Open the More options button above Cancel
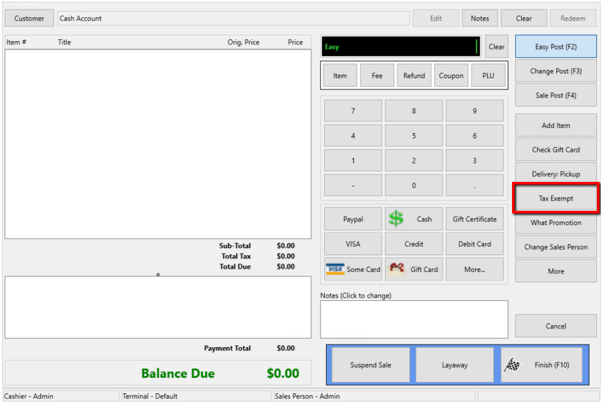Image resolution: width=604 pixels, height=405 pixels. (x=556, y=271)
